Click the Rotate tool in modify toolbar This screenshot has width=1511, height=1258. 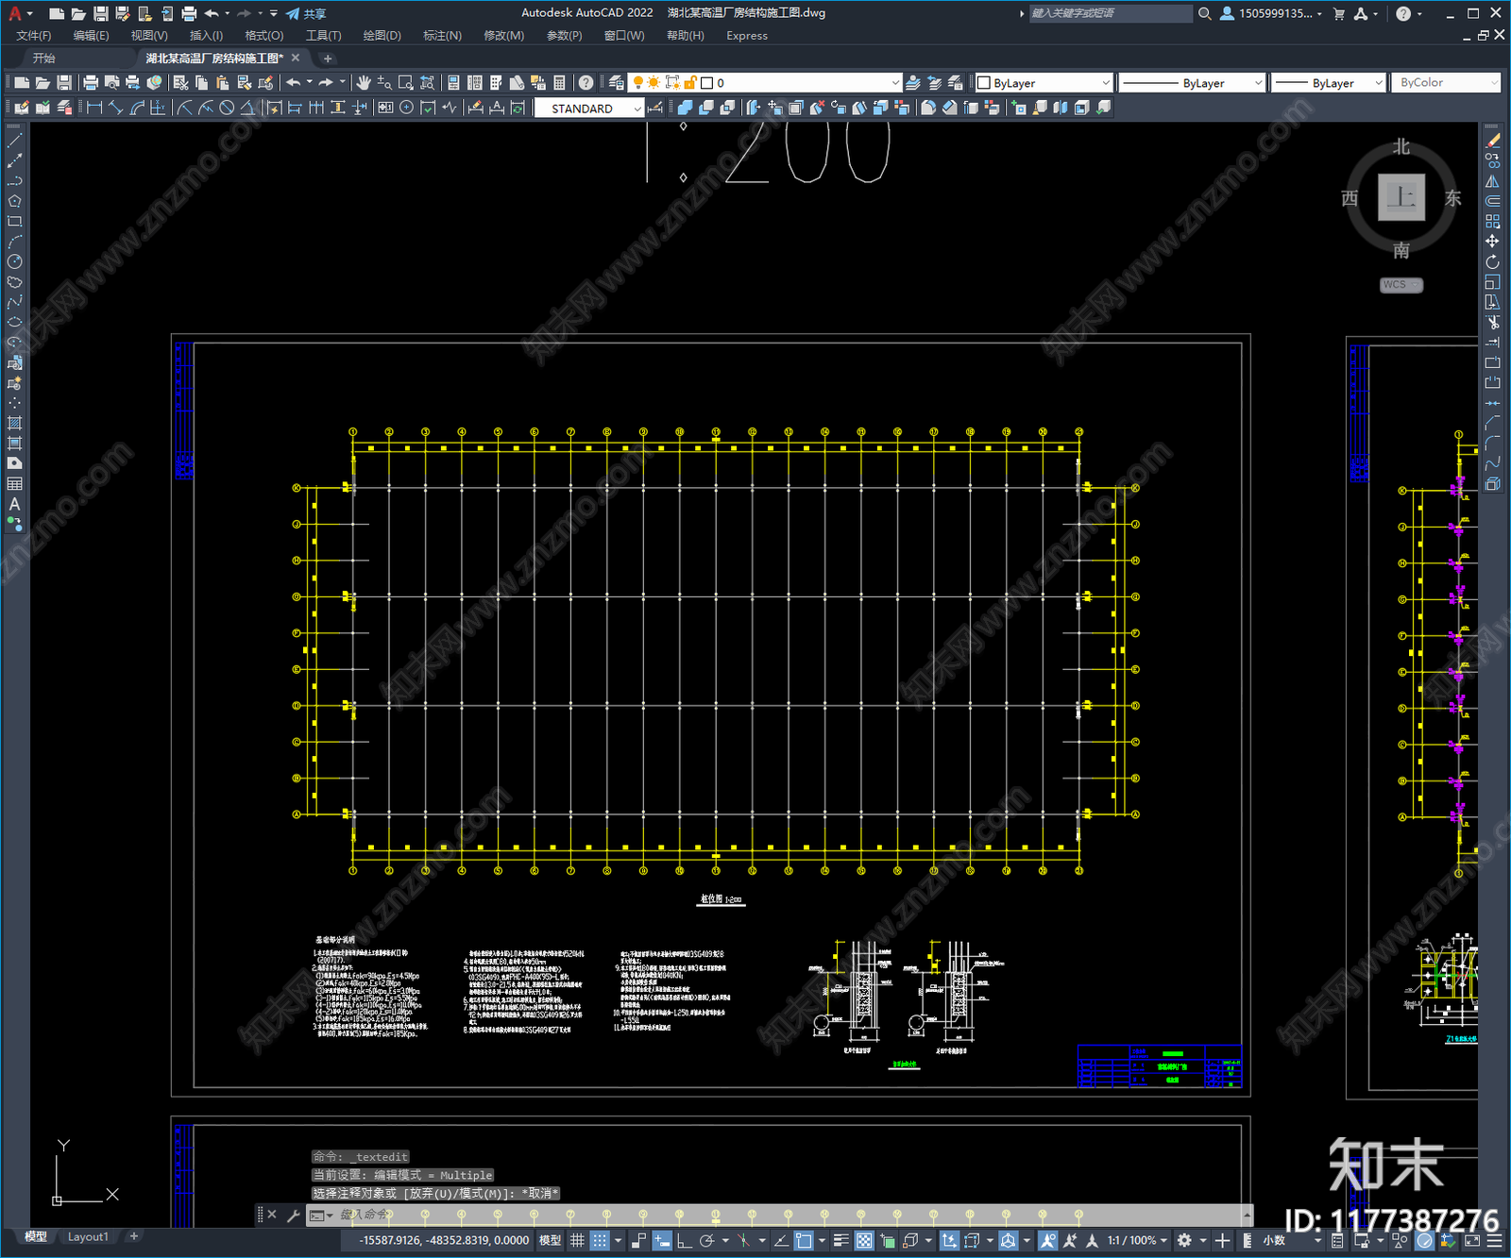(x=1492, y=261)
